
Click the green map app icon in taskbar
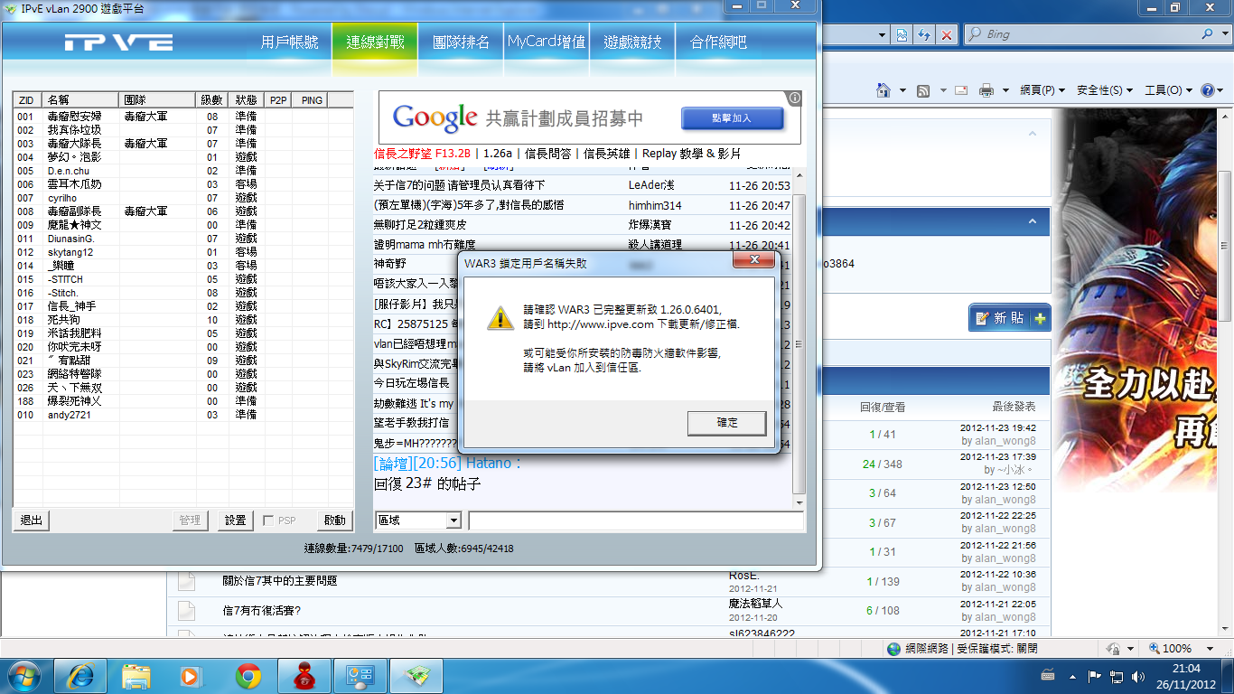416,675
